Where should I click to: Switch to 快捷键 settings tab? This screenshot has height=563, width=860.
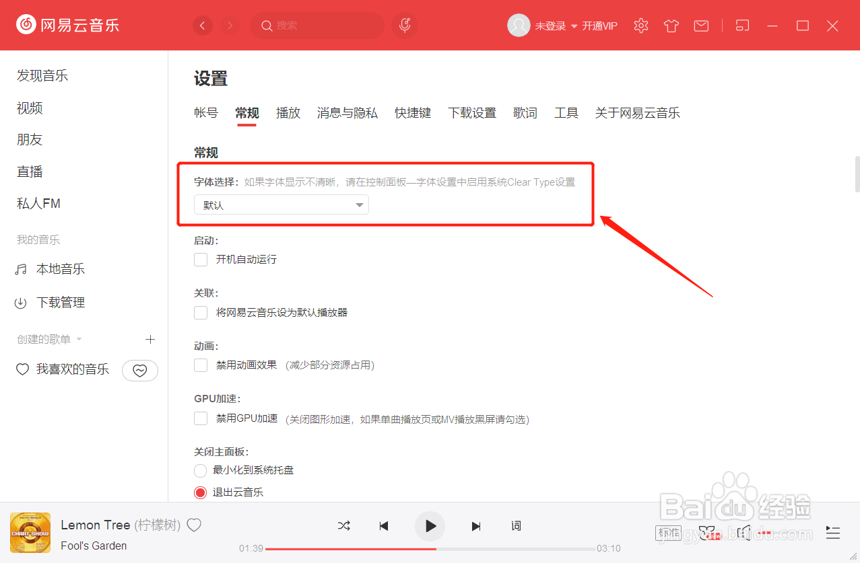[413, 113]
